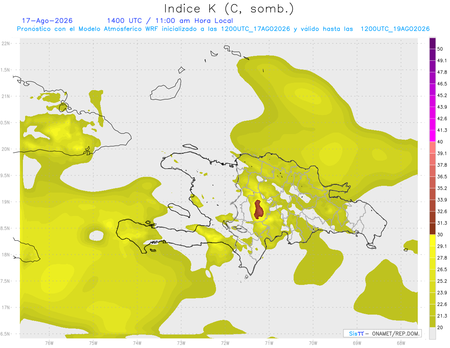The height and width of the screenshot is (348, 450).
Task: Pick the dark brown swatch between 30 and 31.3
Action: (432, 229)
